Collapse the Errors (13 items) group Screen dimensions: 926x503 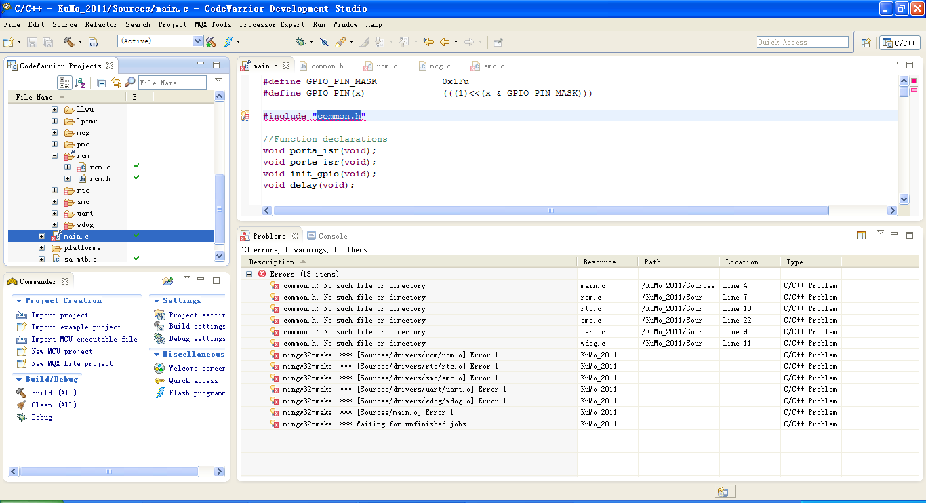(x=249, y=274)
